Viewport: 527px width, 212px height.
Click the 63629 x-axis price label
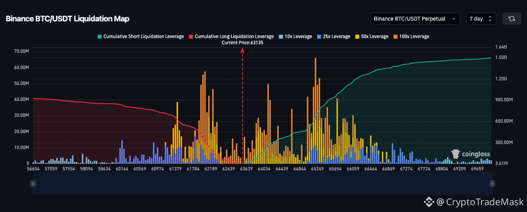pyautogui.click(x=246, y=169)
